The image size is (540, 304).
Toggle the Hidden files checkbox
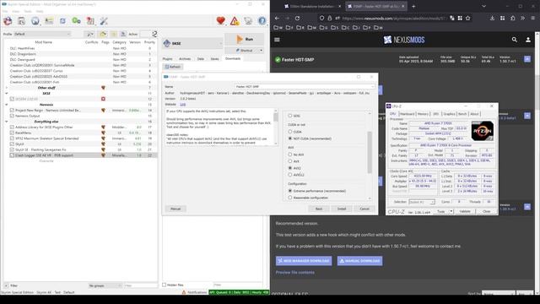tap(165, 285)
